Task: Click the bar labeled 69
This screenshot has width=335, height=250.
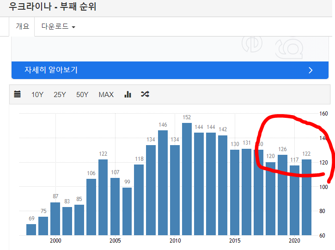Action: click(x=31, y=230)
